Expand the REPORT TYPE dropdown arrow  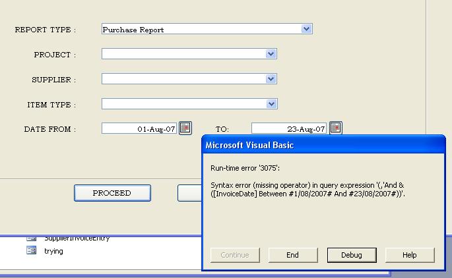pyautogui.click(x=306, y=29)
